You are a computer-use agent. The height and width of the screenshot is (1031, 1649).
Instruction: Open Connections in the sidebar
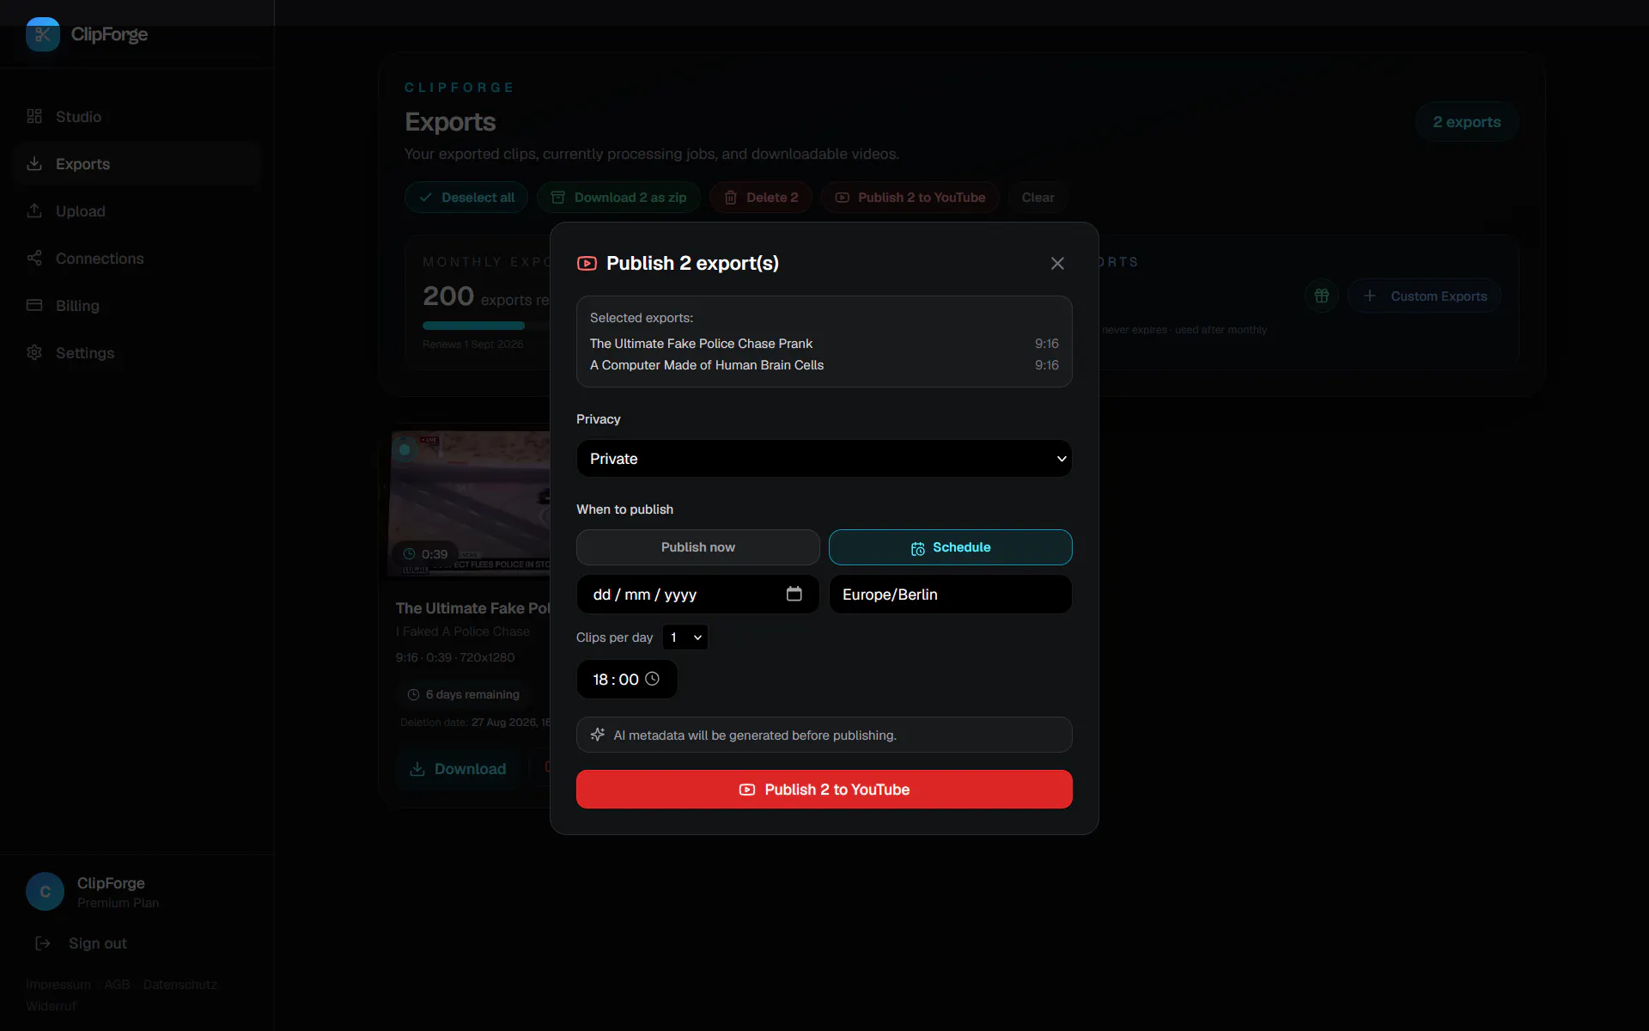click(x=137, y=259)
